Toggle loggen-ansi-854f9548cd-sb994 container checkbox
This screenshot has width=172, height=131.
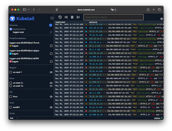coord(51,61)
